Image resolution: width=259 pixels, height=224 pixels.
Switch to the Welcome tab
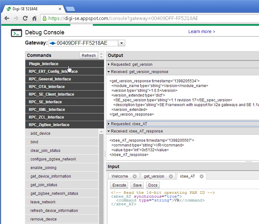pos(120,176)
